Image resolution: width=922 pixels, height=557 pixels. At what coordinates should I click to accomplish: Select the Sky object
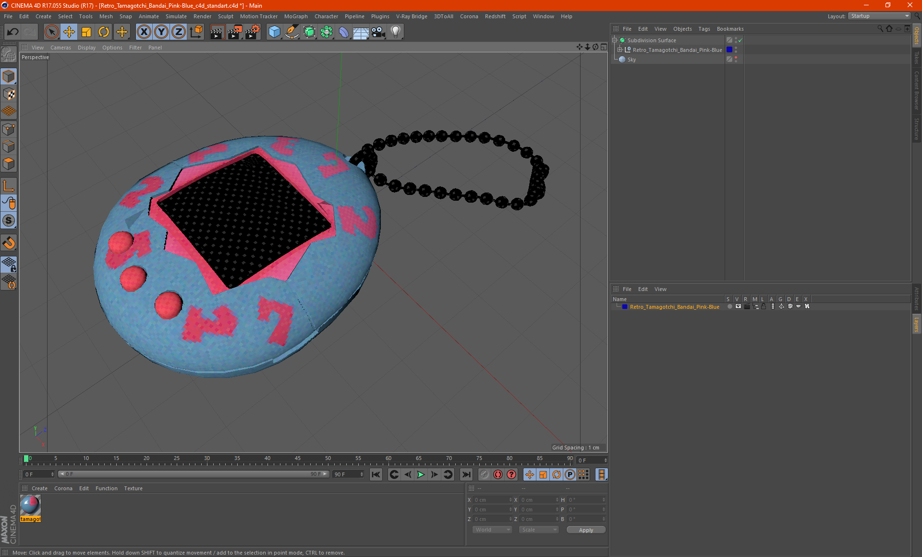click(x=631, y=60)
